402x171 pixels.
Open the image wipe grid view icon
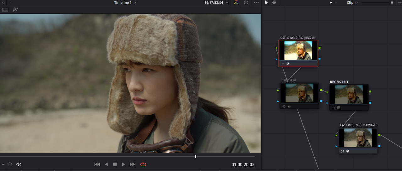point(5,10)
